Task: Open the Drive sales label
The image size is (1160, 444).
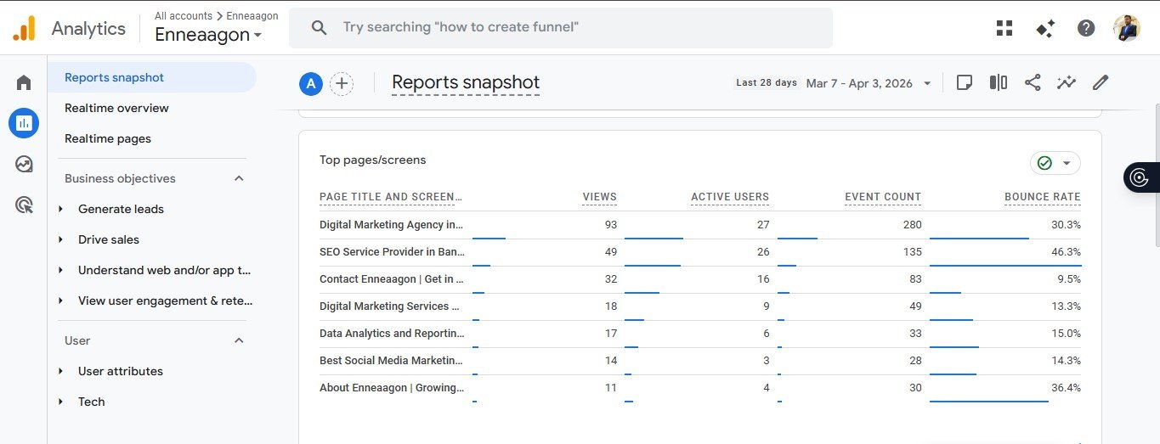Action: pos(109,239)
